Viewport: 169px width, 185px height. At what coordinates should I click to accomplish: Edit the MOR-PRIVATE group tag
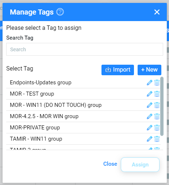150,128
